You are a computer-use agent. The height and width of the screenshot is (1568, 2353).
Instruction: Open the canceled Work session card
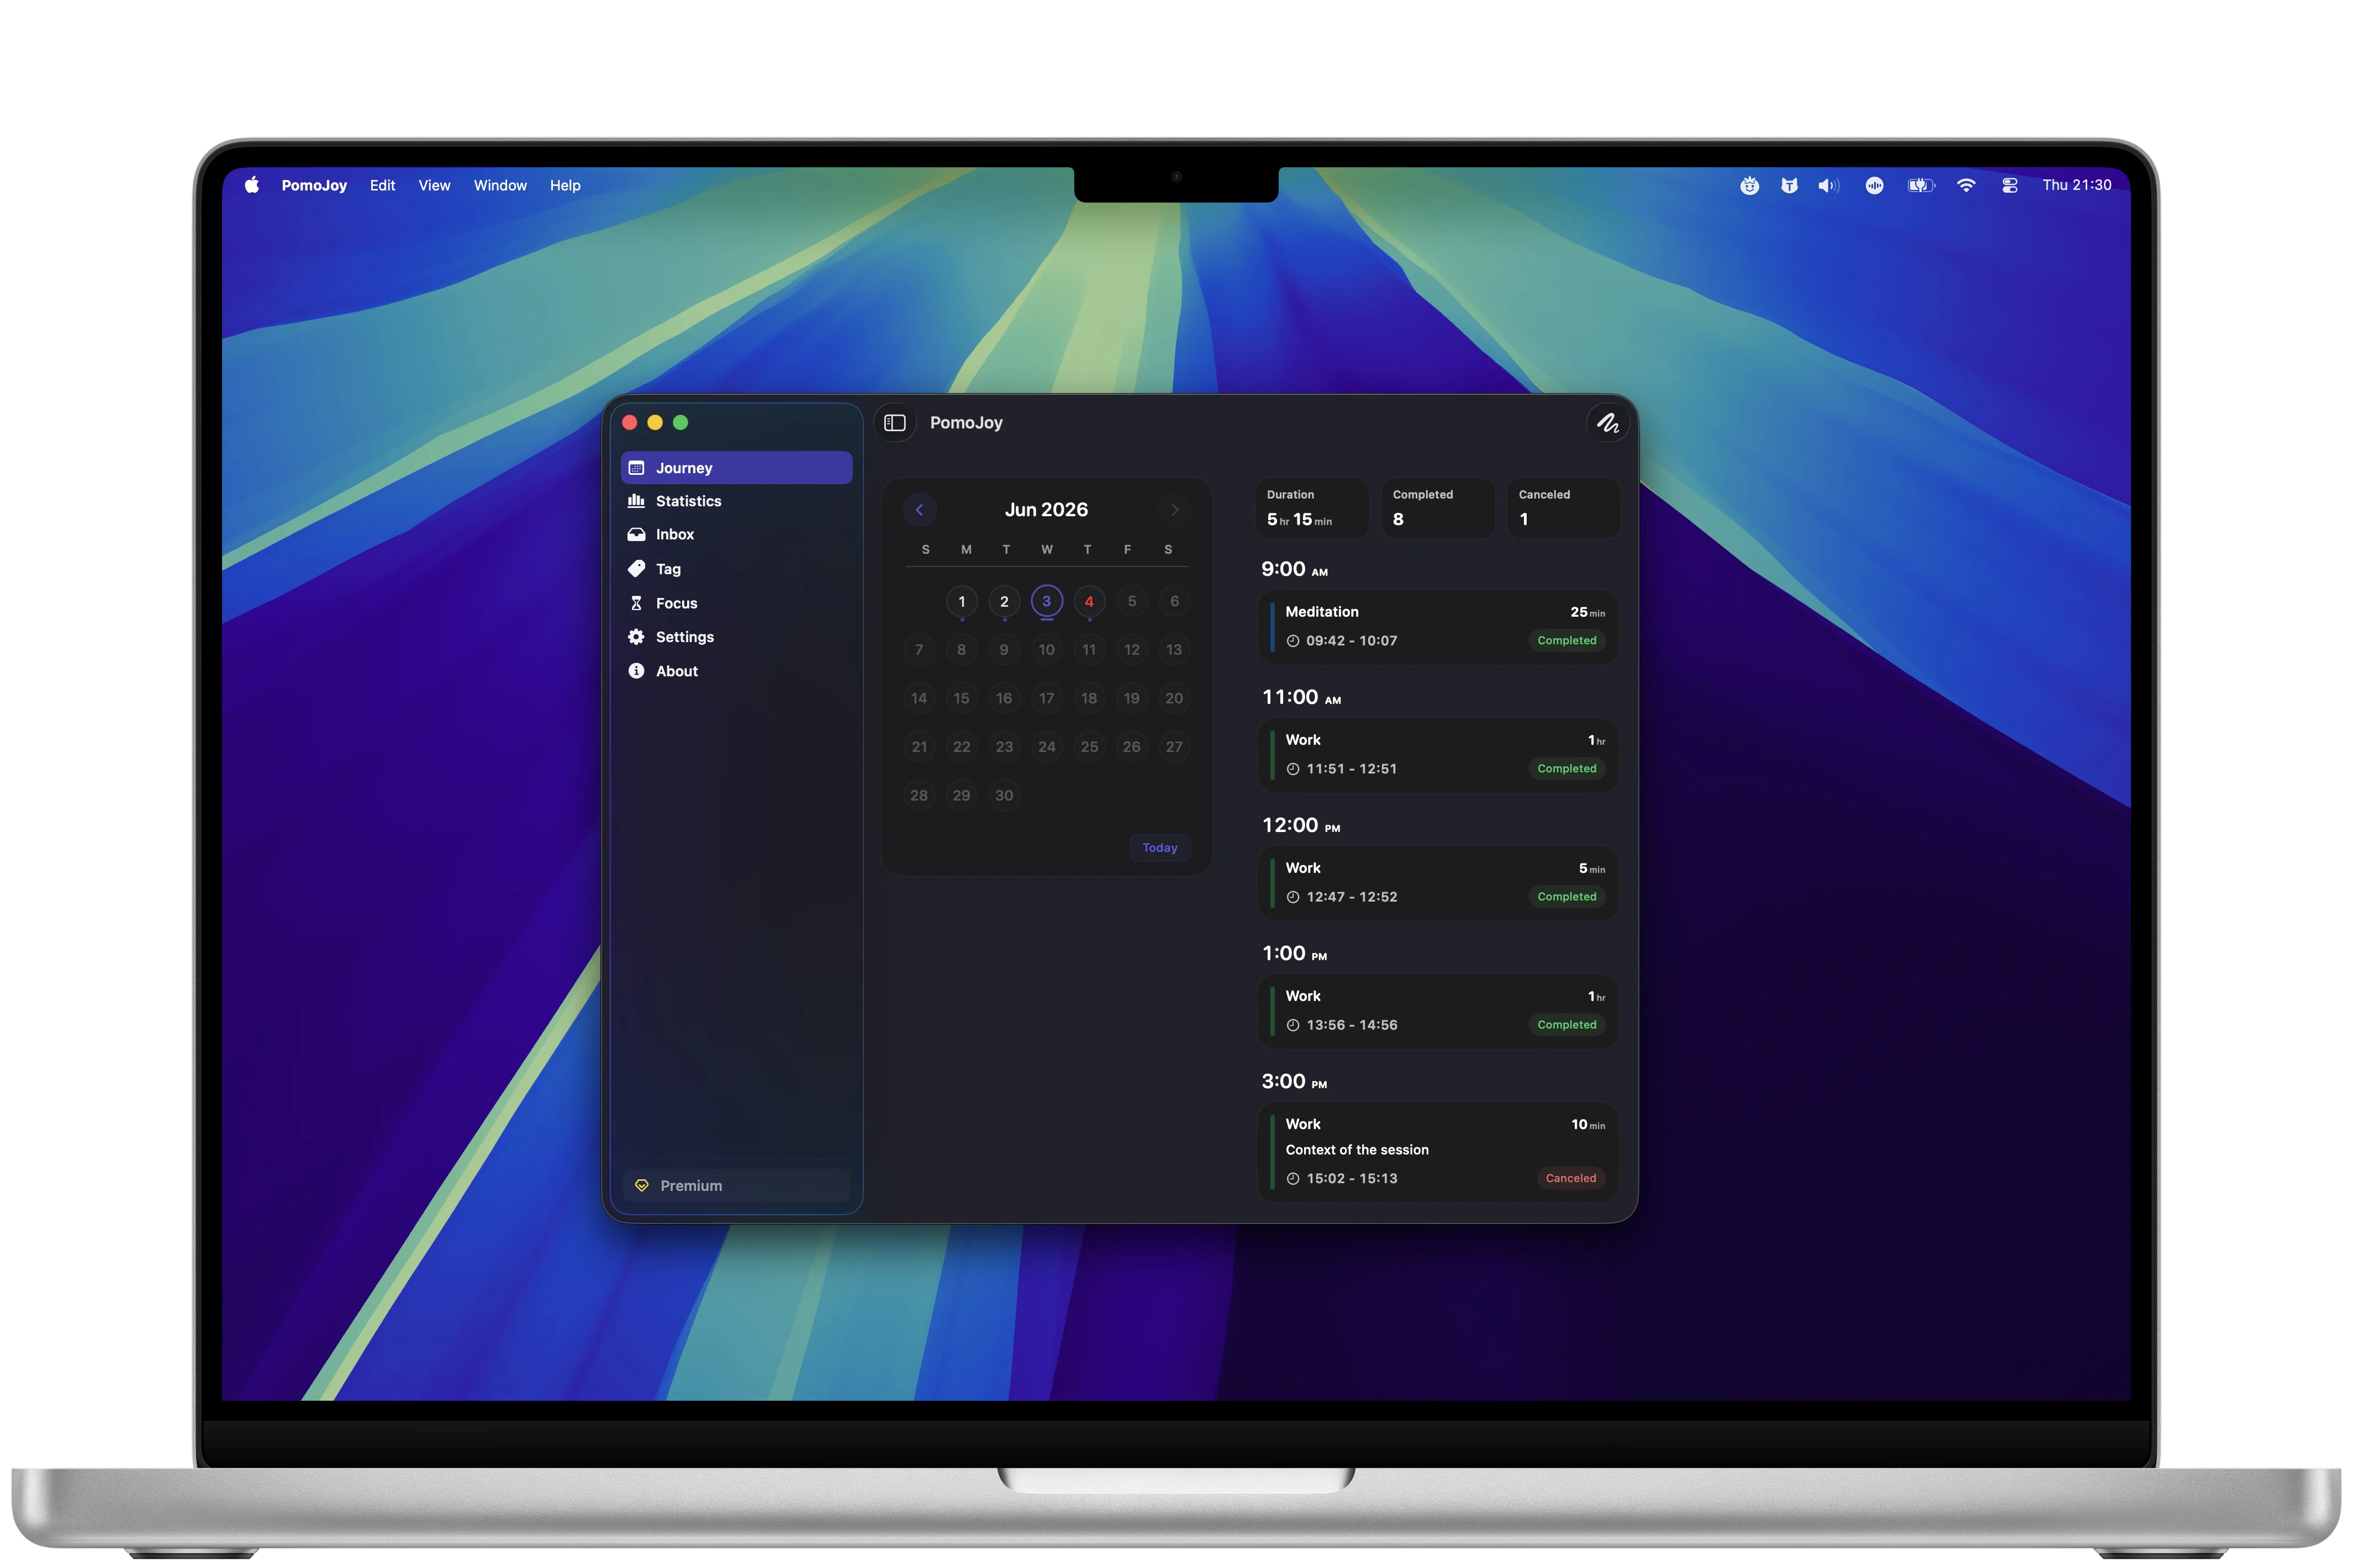click(x=1438, y=1152)
